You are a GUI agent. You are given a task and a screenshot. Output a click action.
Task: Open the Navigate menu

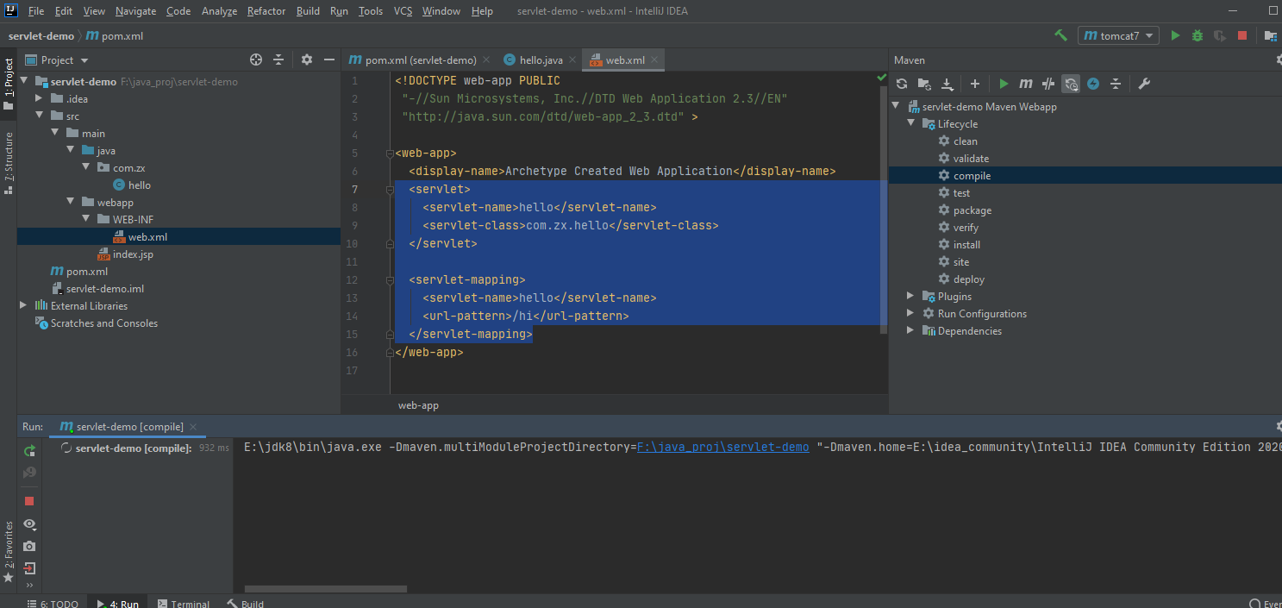click(135, 11)
